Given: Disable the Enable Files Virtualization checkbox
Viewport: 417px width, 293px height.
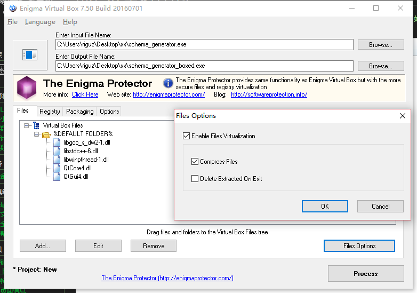Looking at the screenshot, I should click(186, 136).
